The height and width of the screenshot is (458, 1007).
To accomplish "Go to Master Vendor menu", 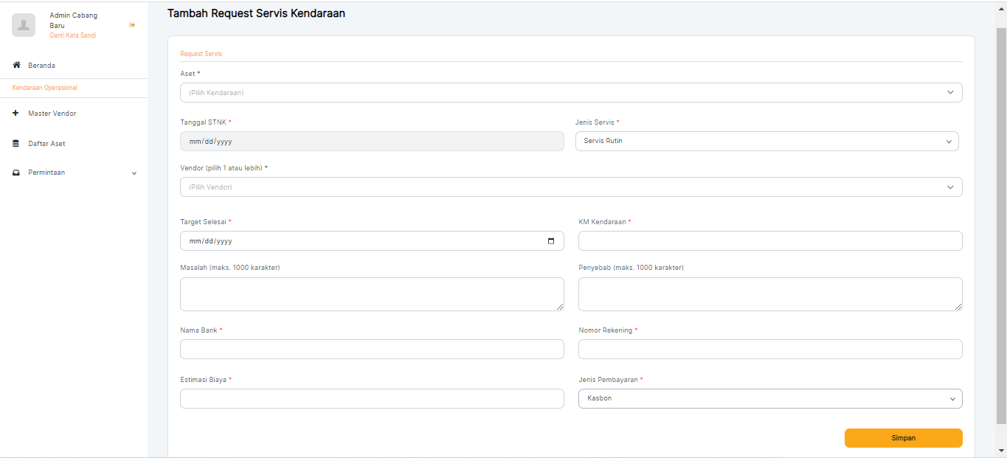I will click(x=52, y=114).
